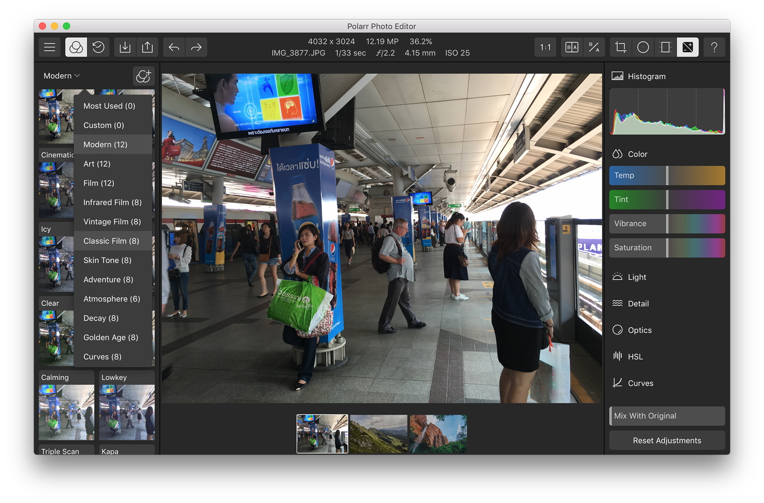The image size is (764, 503).
Task: Expand the Optics section
Action: (632, 330)
